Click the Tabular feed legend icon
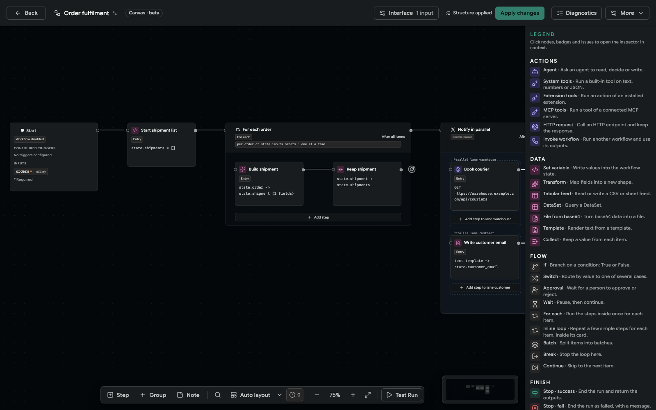 coord(535,196)
